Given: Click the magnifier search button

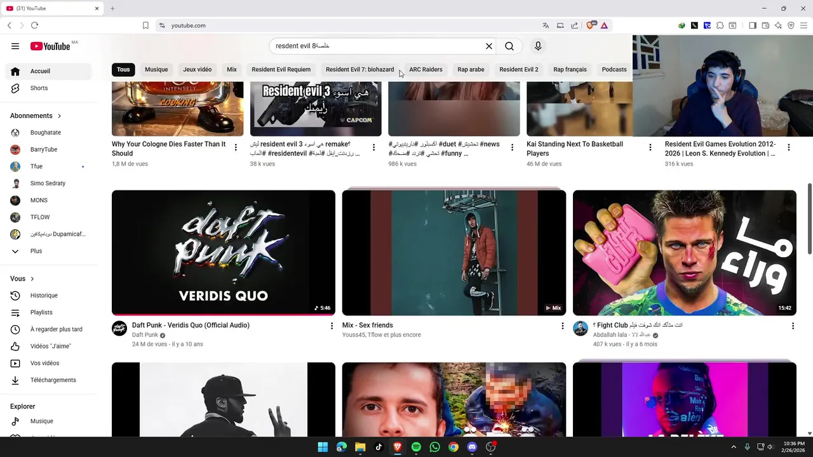Looking at the screenshot, I should 509,46.
